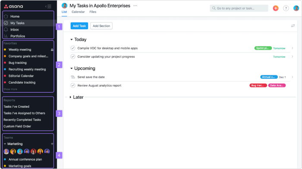302x169 pixels.
Task: Select the Review August analytics report task name
Action: pos(99,85)
